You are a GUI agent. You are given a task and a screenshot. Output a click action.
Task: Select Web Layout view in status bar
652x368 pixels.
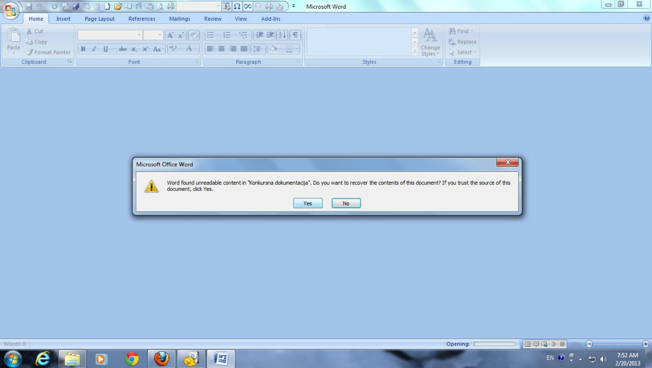(545, 344)
